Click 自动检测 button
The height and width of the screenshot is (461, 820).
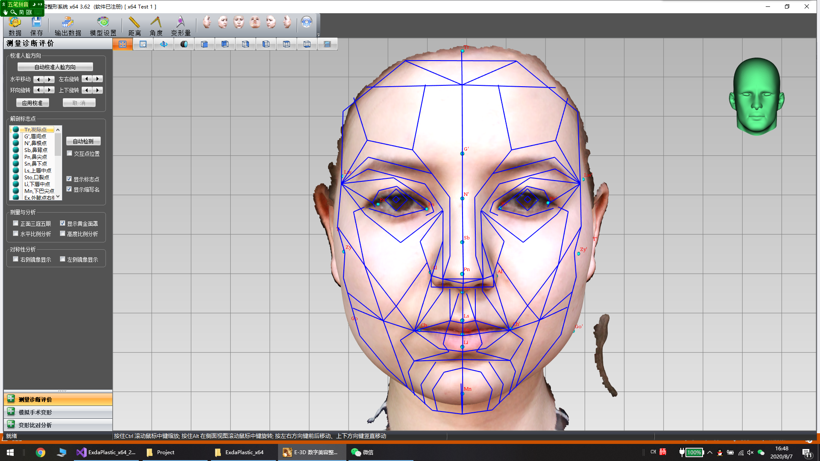coord(83,141)
